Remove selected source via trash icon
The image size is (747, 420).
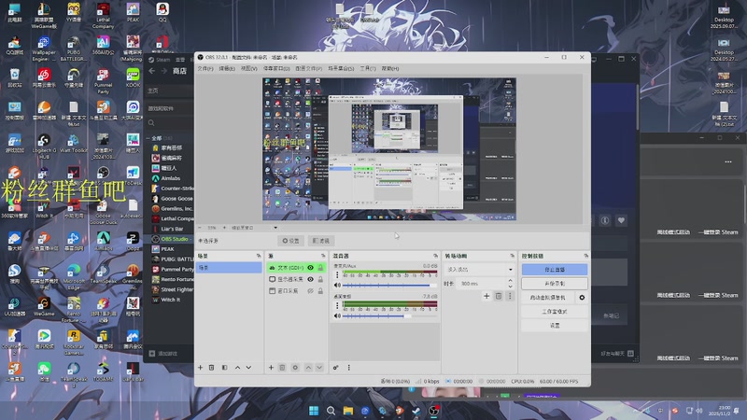click(x=282, y=368)
